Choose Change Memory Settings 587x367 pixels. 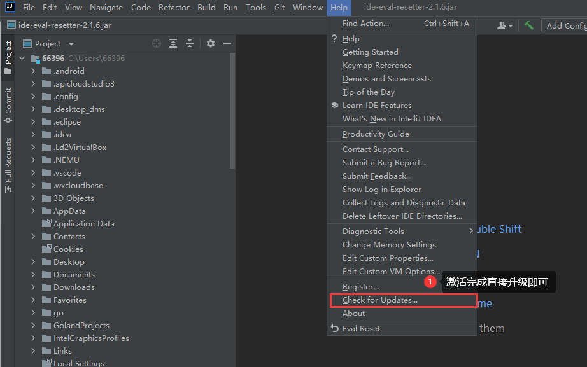(402, 245)
